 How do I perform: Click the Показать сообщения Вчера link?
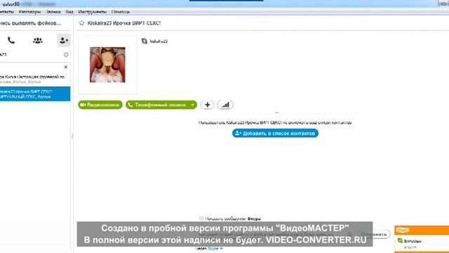[233, 219]
